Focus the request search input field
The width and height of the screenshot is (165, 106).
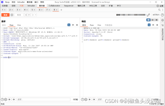click(43, 99)
